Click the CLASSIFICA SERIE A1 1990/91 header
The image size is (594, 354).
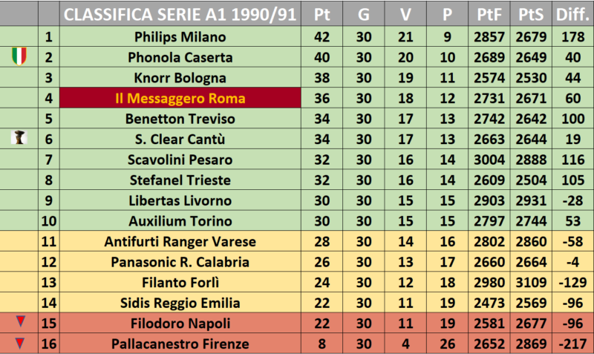click(180, 14)
